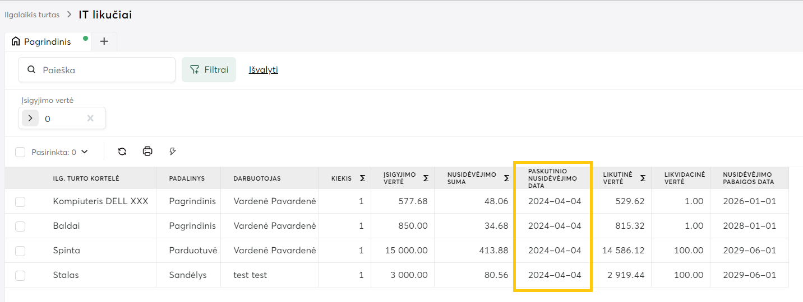Image resolution: width=803 pixels, height=302 pixels.
Task: Add a new tab with plus icon
Action: [104, 41]
